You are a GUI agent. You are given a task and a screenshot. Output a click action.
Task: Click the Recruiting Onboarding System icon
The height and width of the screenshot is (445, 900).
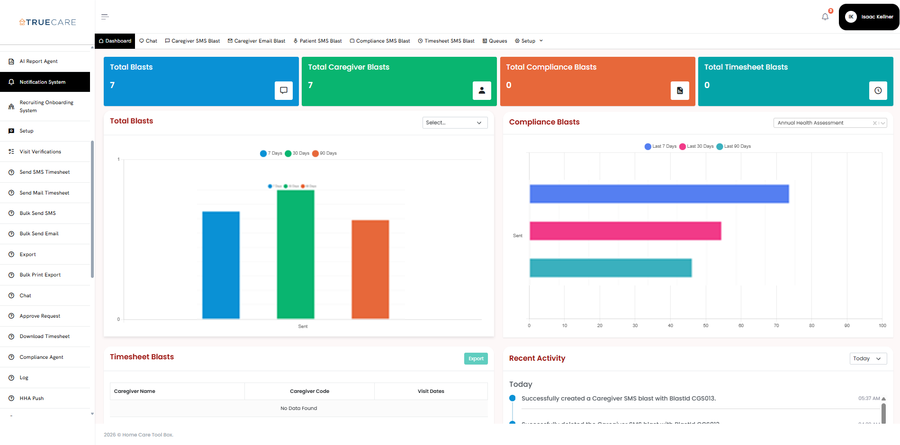tap(11, 107)
